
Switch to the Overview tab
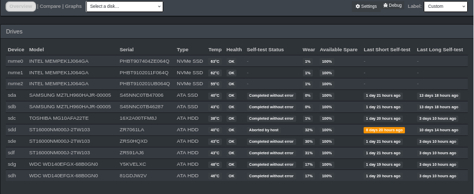click(21, 6)
